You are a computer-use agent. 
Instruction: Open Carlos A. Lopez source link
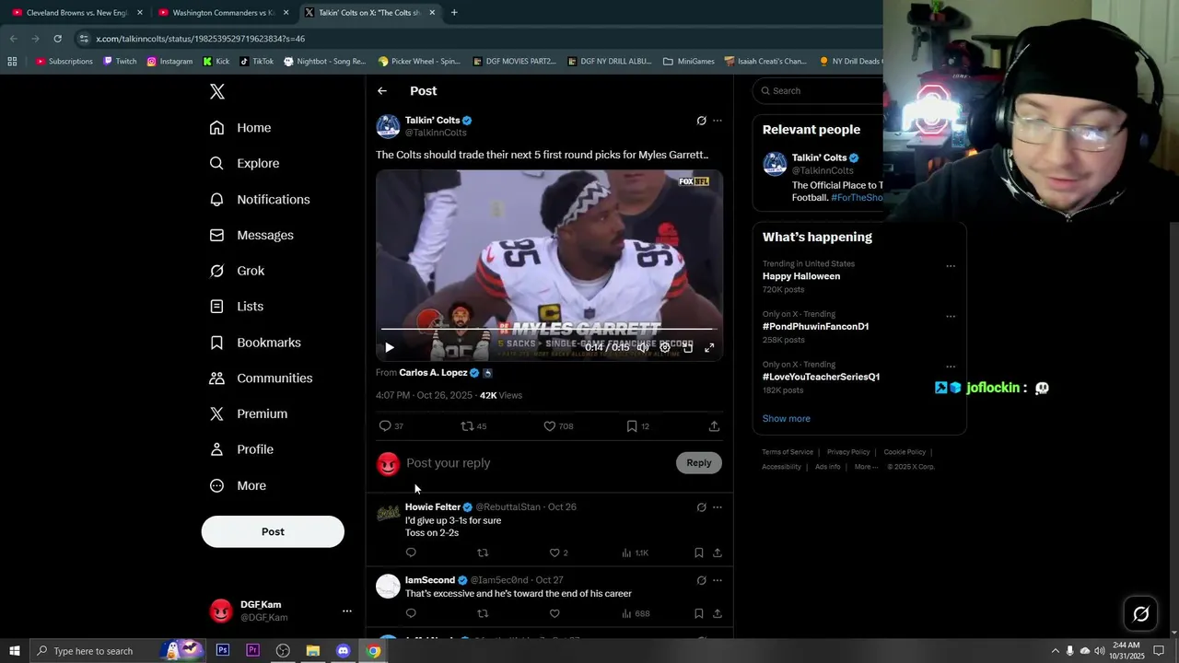[433, 373]
